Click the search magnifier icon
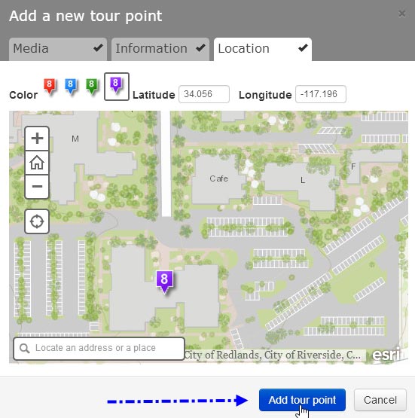 [25, 348]
